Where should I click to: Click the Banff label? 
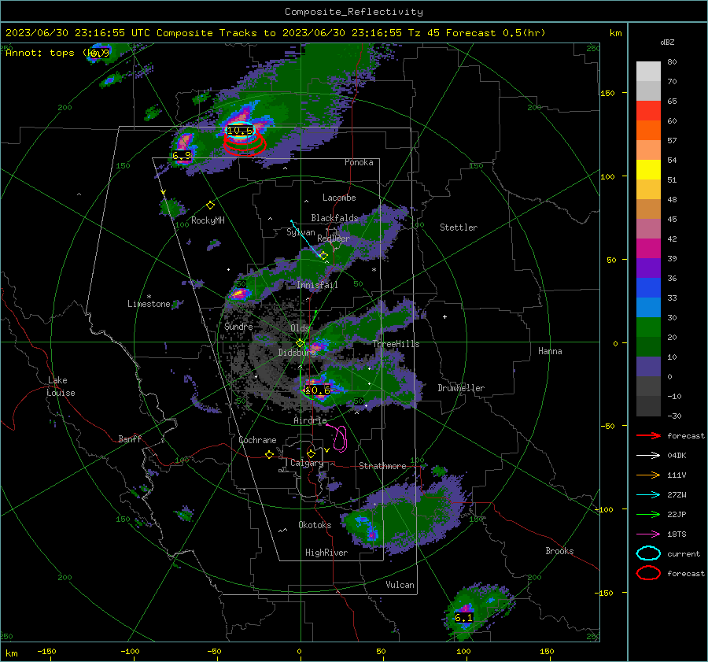point(130,438)
